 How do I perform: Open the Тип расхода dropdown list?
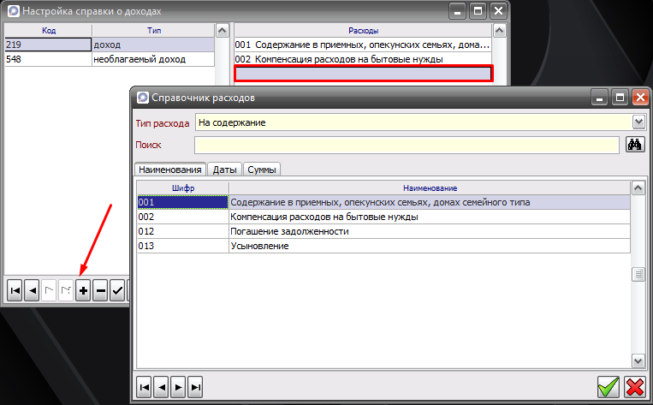[638, 122]
